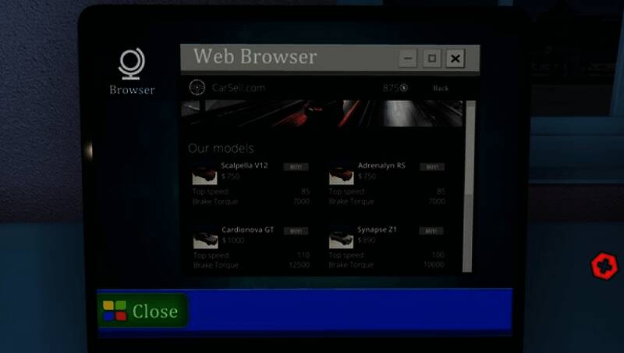Click the red gear icon at right edge
Screen dimensions: 624x353
(604, 266)
